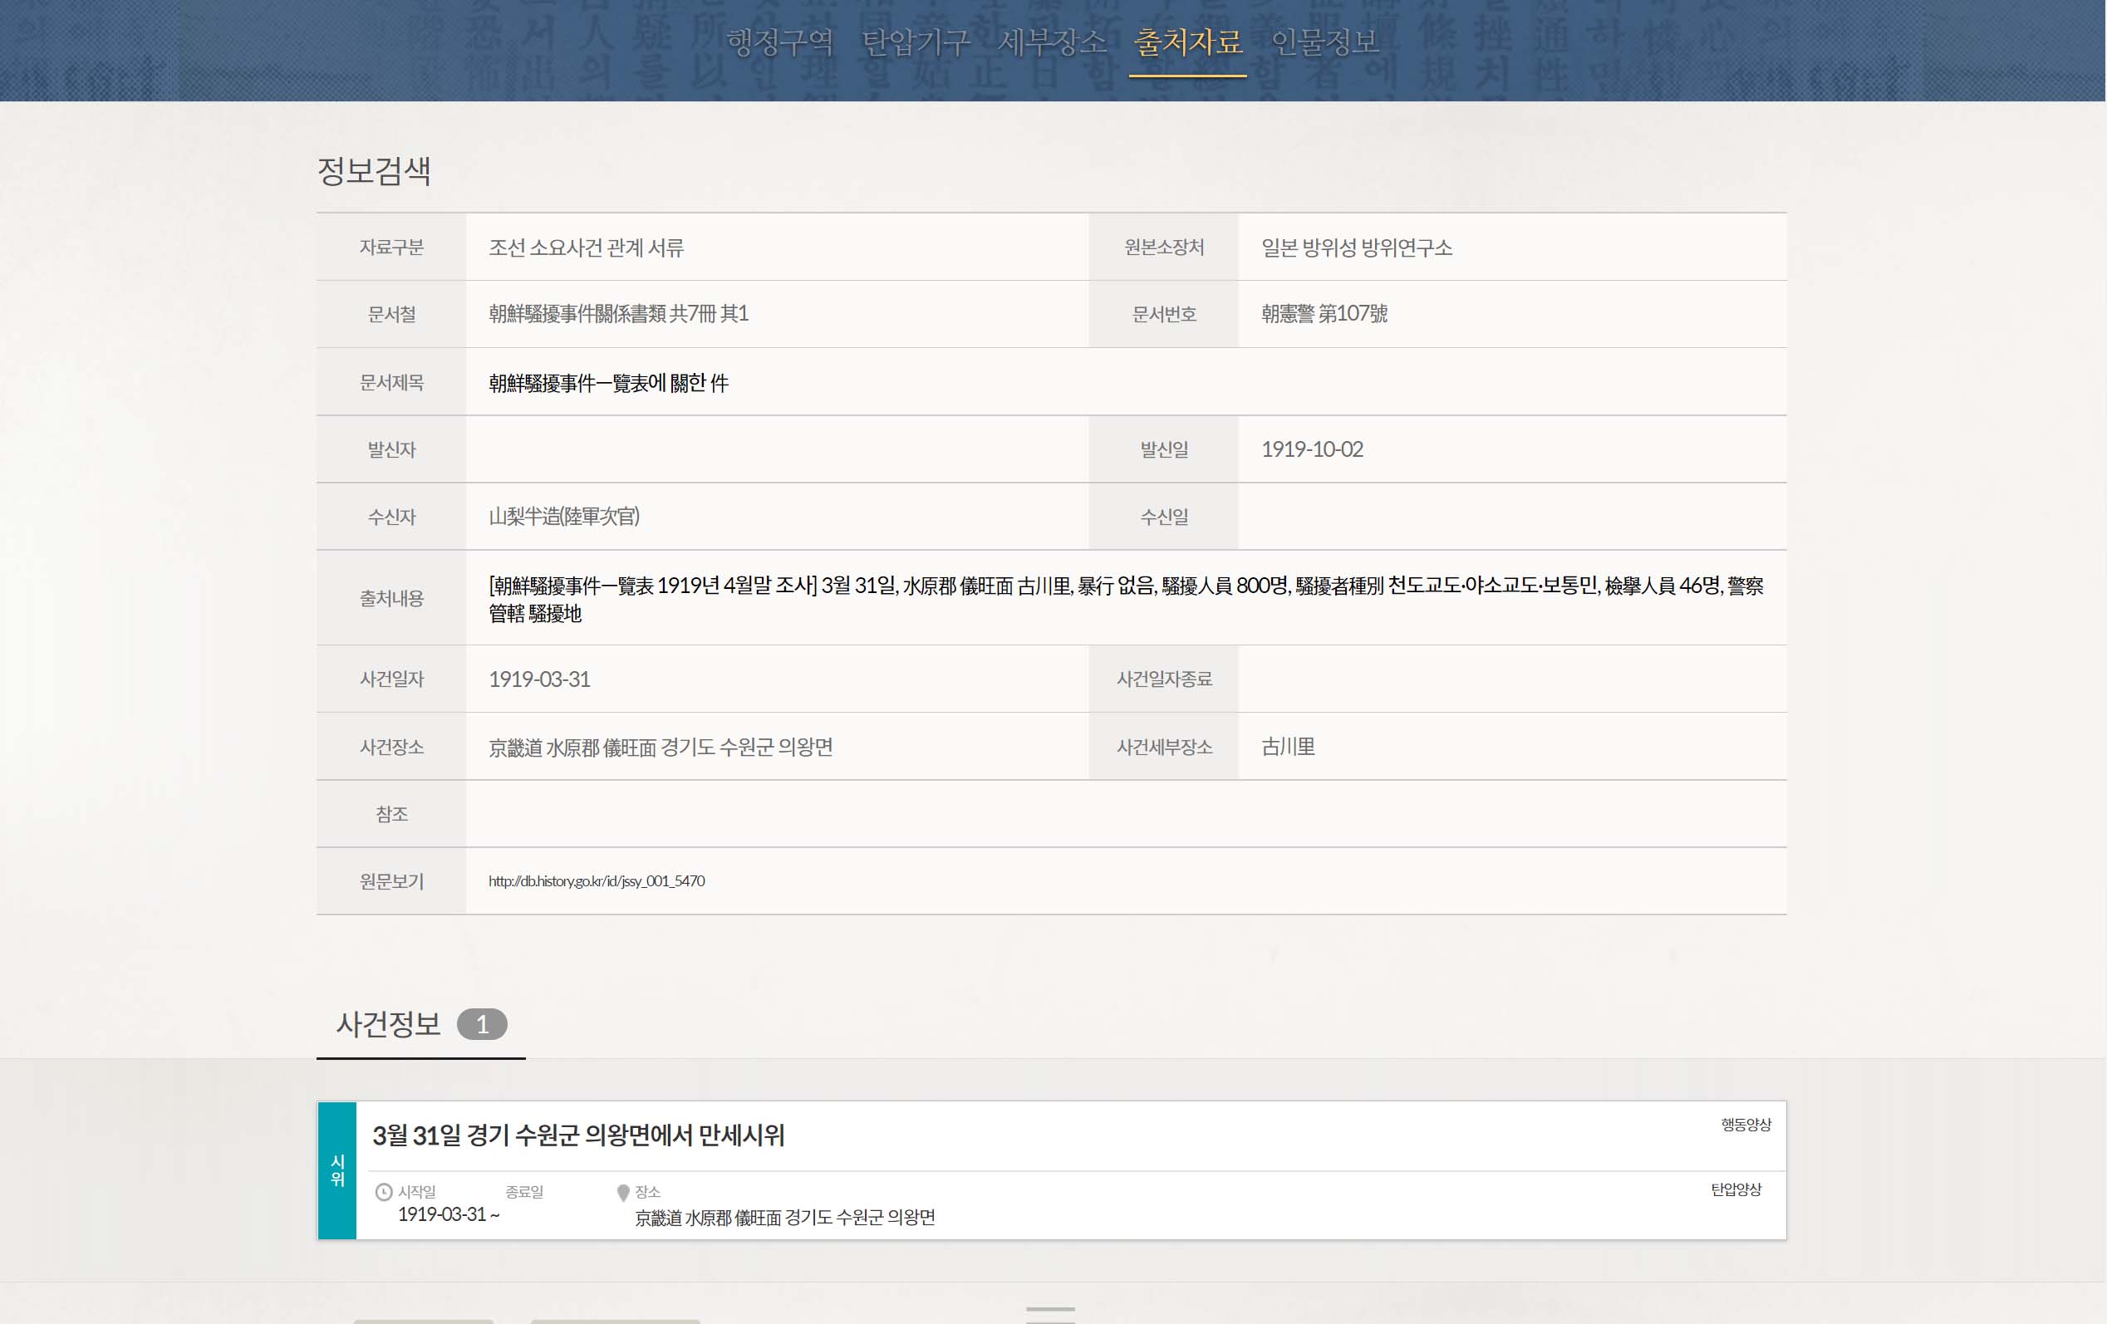The width and height of the screenshot is (2107, 1324).
Task: Click the event location text 수원군 의왕면
Action: 784,1218
